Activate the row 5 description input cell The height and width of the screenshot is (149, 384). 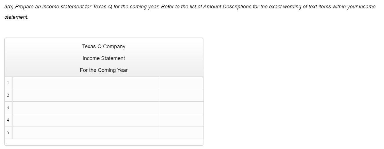86,133
